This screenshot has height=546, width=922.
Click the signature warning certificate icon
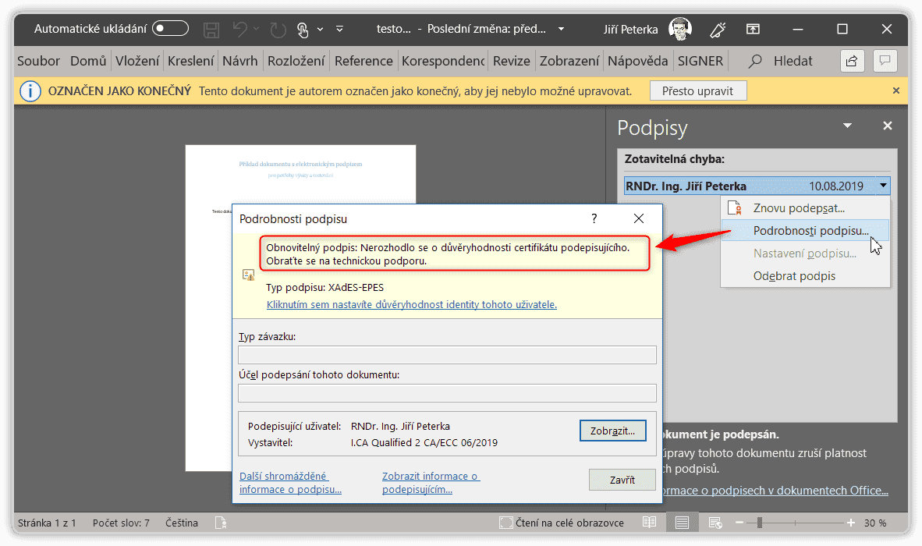tap(248, 275)
